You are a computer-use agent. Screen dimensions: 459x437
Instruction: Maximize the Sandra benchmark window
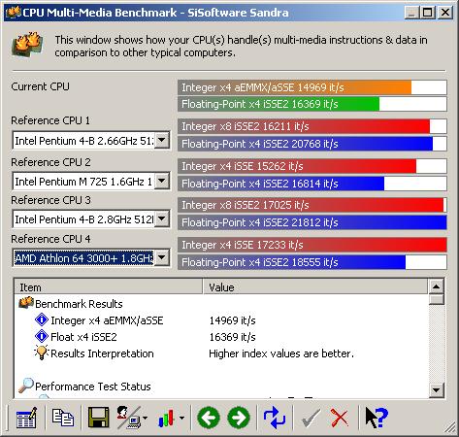428,13
